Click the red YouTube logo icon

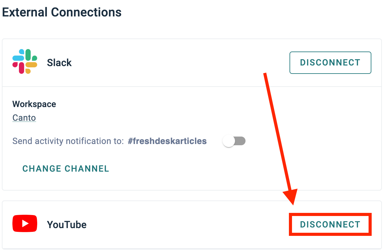coord(25,223)
